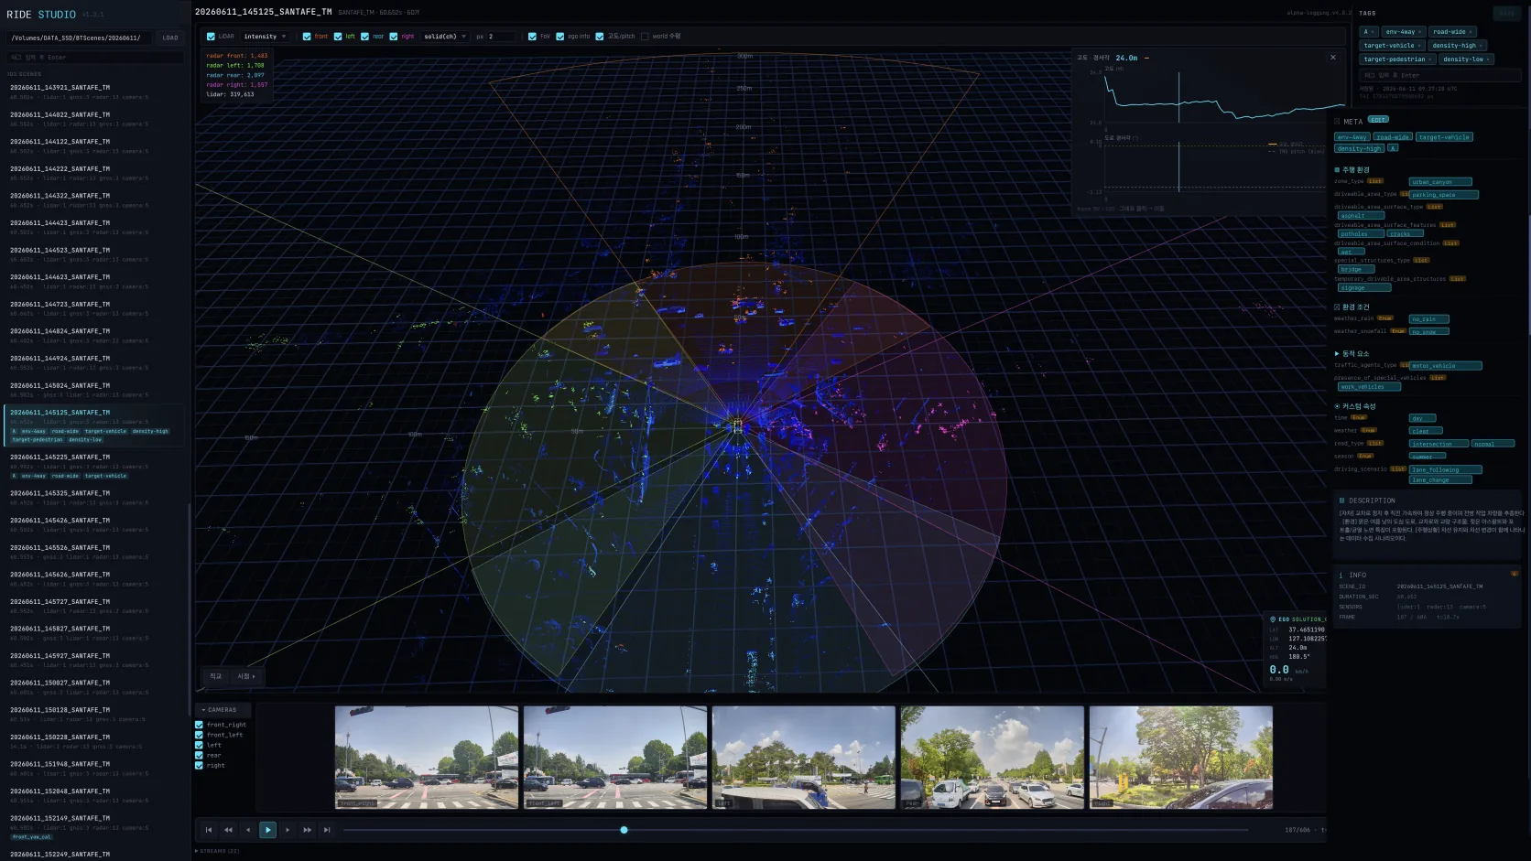1531x861 pixels.
Task: Jump to last frame in playback bar
Action: pos(327,830)
